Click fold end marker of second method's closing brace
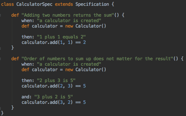 click(x=0, y=108)
